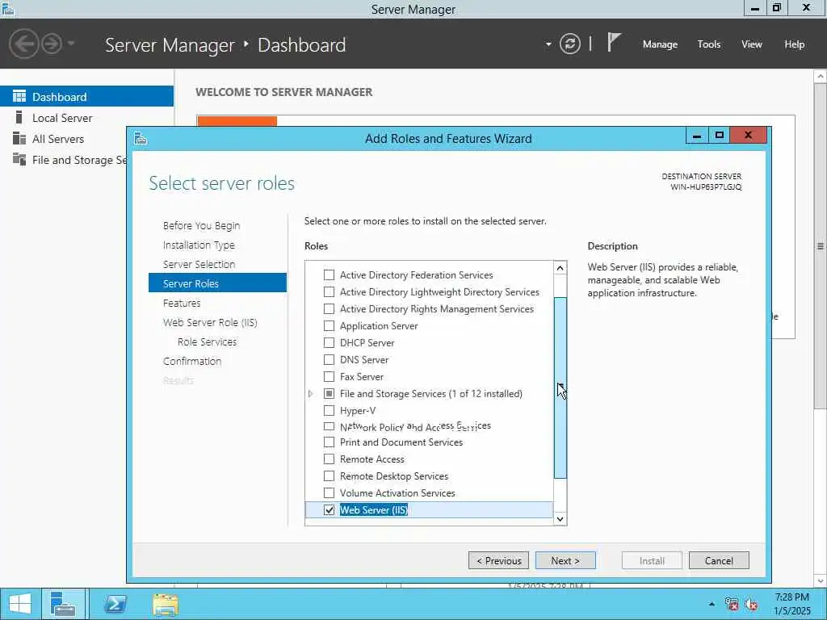This screenshot has height=620, width=827.
Task: Click the roles list scroll-up arrow
Action: 560,268
